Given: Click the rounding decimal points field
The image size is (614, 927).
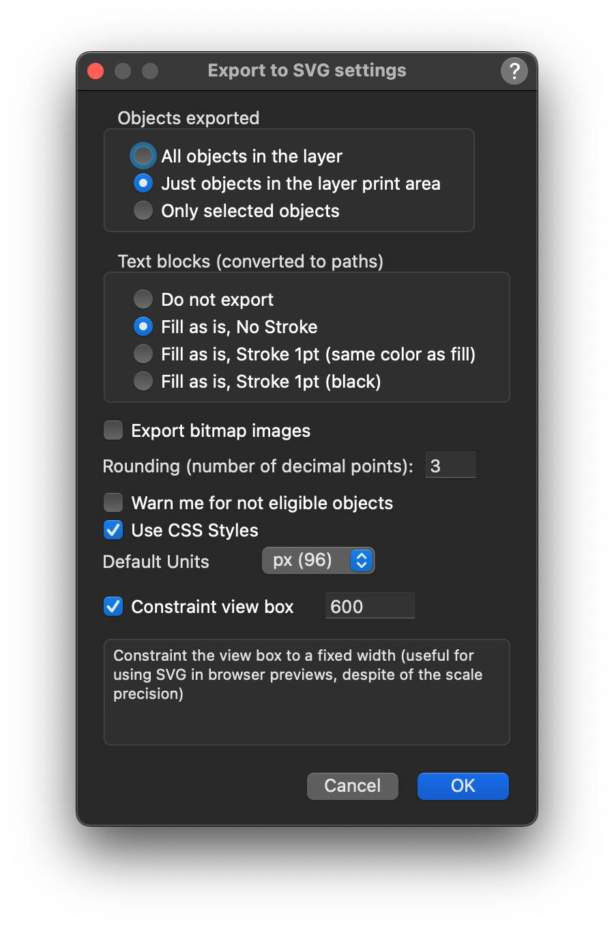Looking at the screenshot, I should point(450,465).
